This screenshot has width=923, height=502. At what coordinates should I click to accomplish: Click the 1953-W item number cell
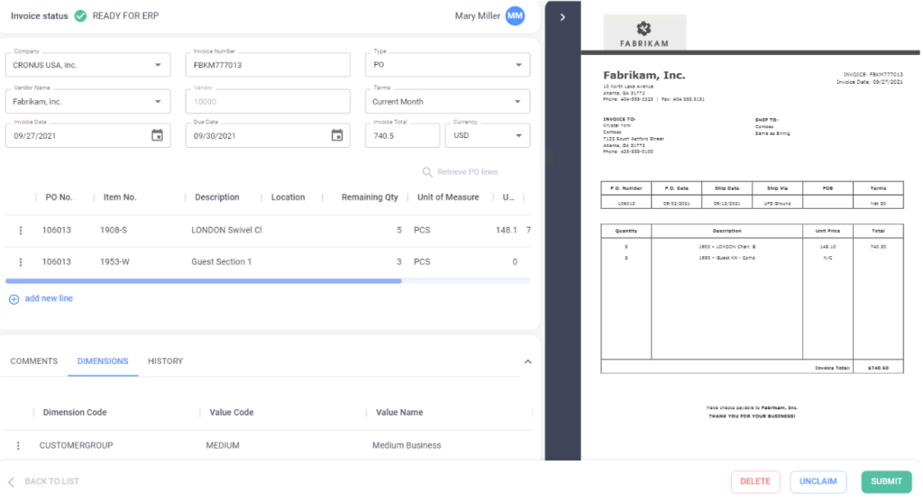(x=114, y=262)
